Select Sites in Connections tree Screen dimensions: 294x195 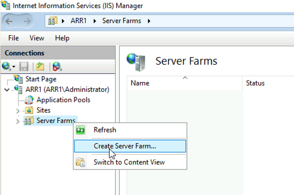click(x=43, y=110)
